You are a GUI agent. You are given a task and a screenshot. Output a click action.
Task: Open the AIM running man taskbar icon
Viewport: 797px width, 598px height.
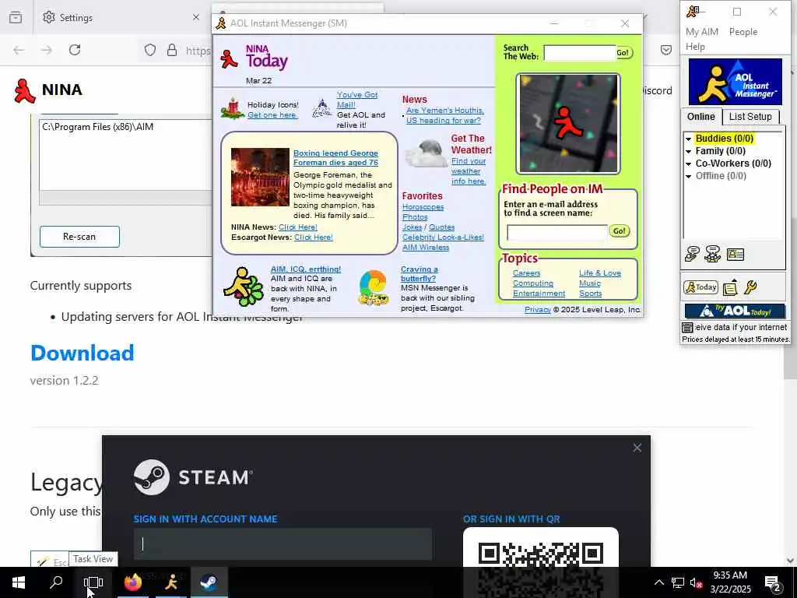(x=171, y=582)
